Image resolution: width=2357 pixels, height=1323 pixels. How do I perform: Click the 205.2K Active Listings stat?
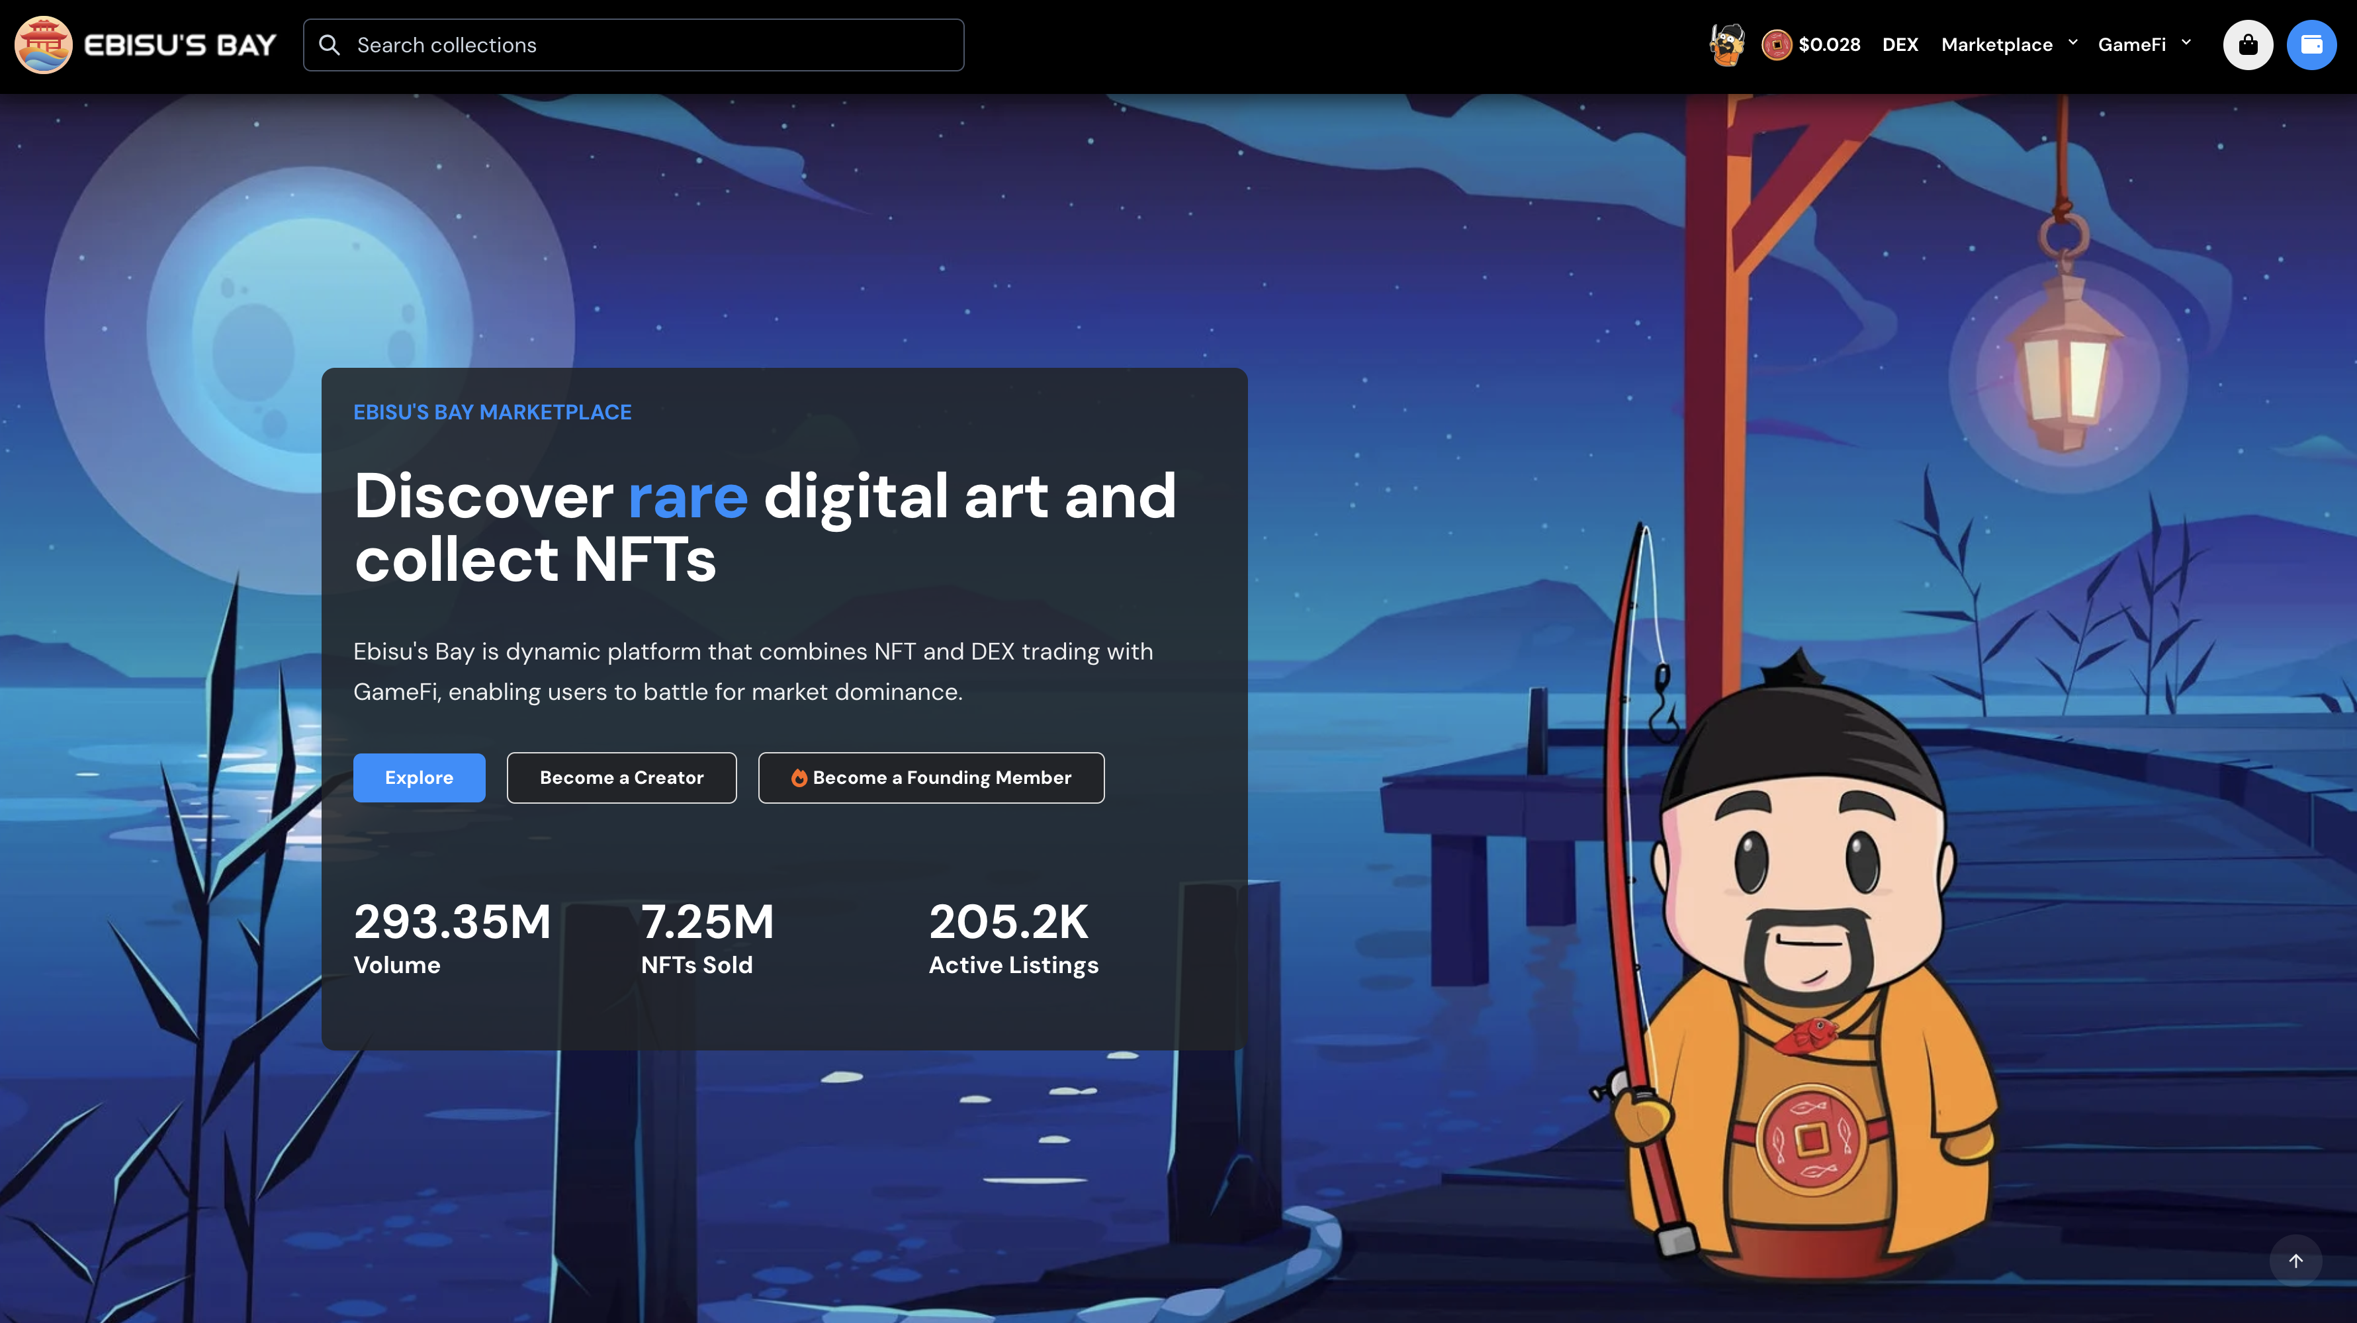click(1013, 938)
